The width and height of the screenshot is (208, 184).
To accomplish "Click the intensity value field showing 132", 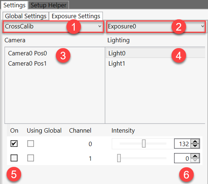I will pos(182,144).
